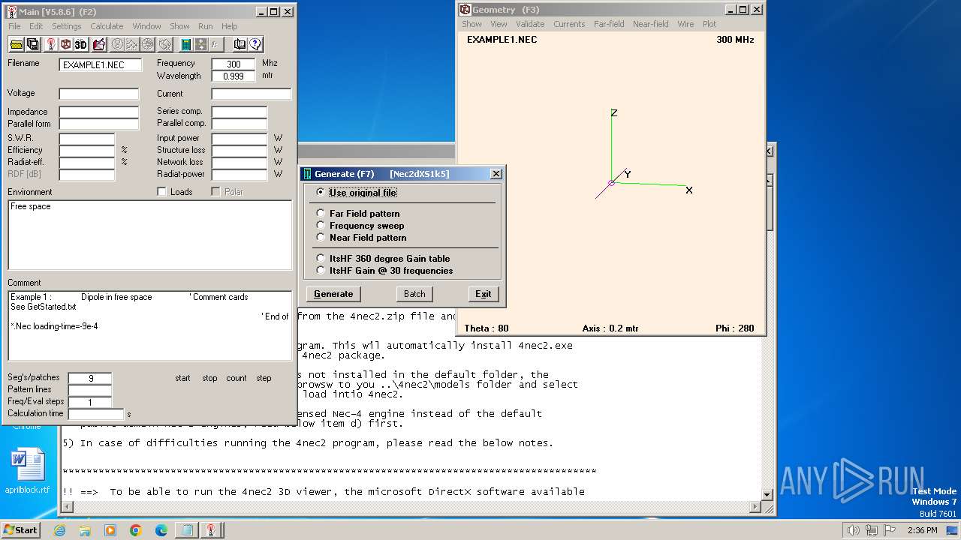This screenshot has height=540, width=961.
Task: Switch to 4nec2 antenna taskbar button
Action: [x=212, y=530]
